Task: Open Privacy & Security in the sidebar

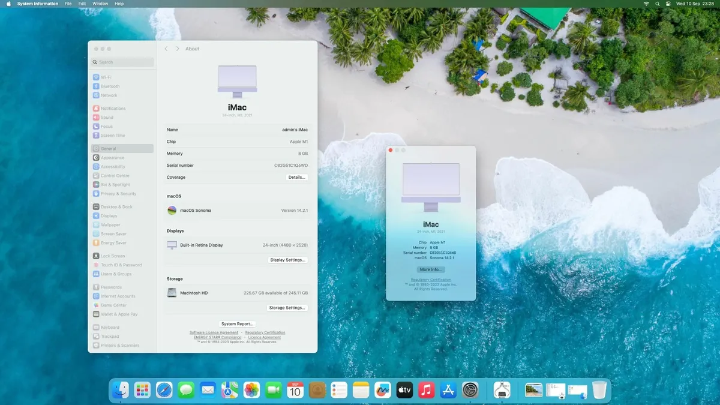Action: coord(122,194)
